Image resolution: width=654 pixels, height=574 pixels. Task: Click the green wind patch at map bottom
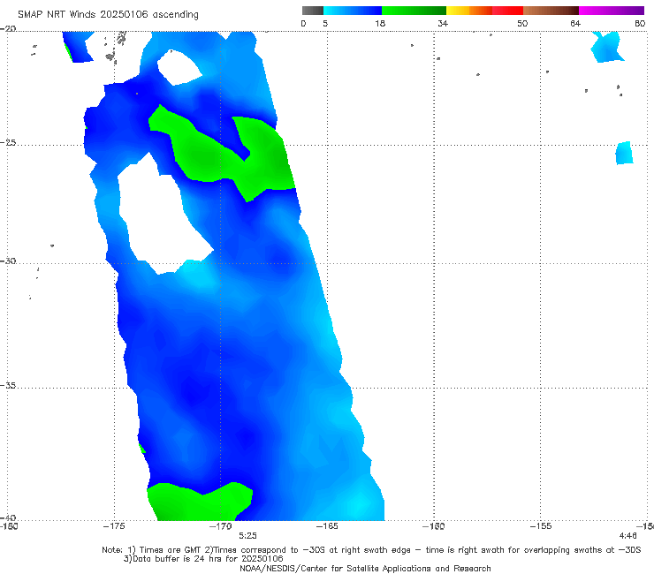[200, 502]
